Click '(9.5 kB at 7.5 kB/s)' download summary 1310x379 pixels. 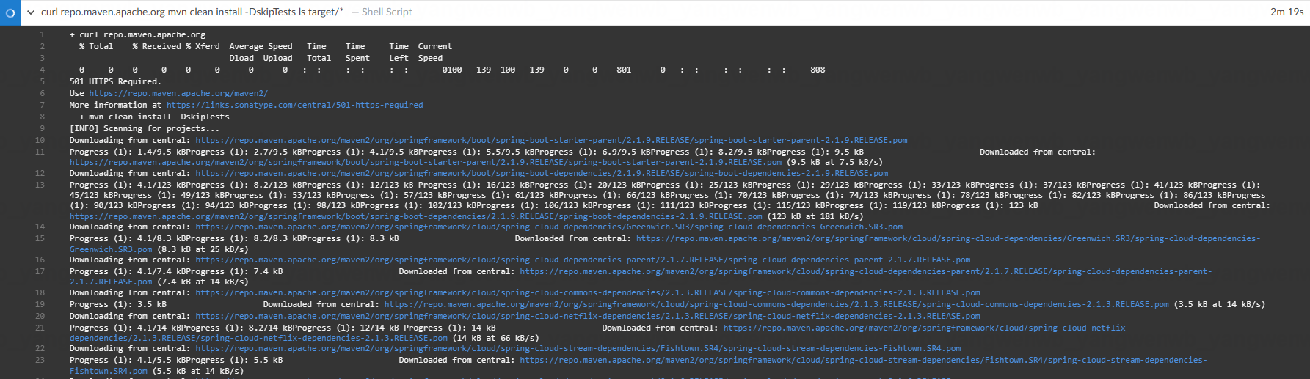(834, 162)
